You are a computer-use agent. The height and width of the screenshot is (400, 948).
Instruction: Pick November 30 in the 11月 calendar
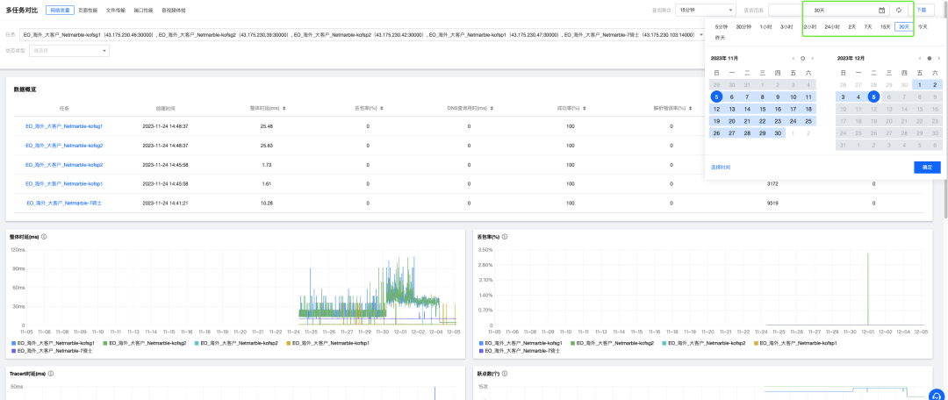click(x=778, y=133)
